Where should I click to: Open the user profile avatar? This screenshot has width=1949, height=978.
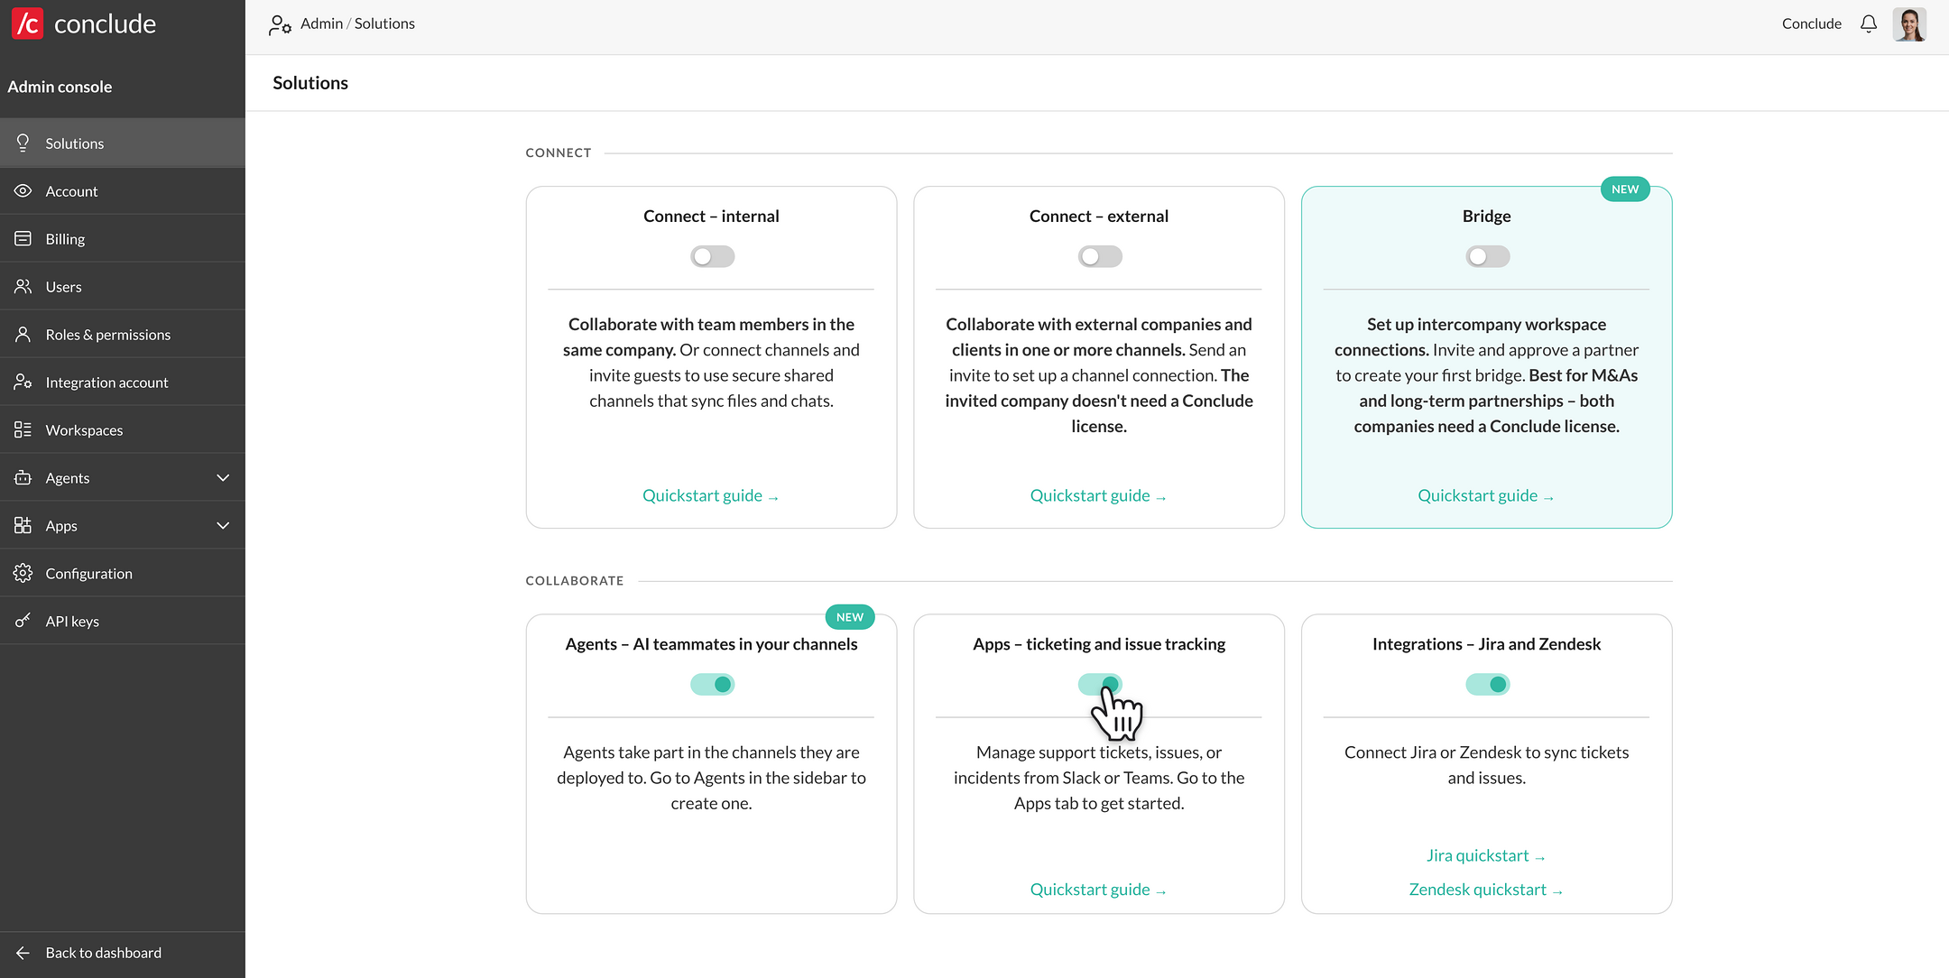[1909, 23]
